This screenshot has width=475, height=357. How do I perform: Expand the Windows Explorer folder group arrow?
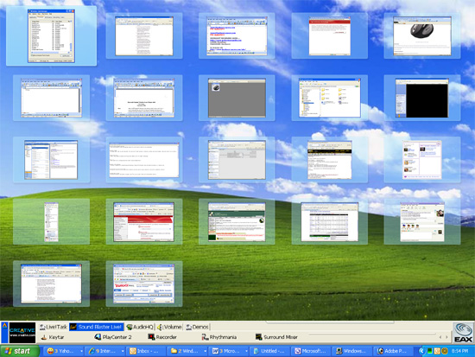205,351
